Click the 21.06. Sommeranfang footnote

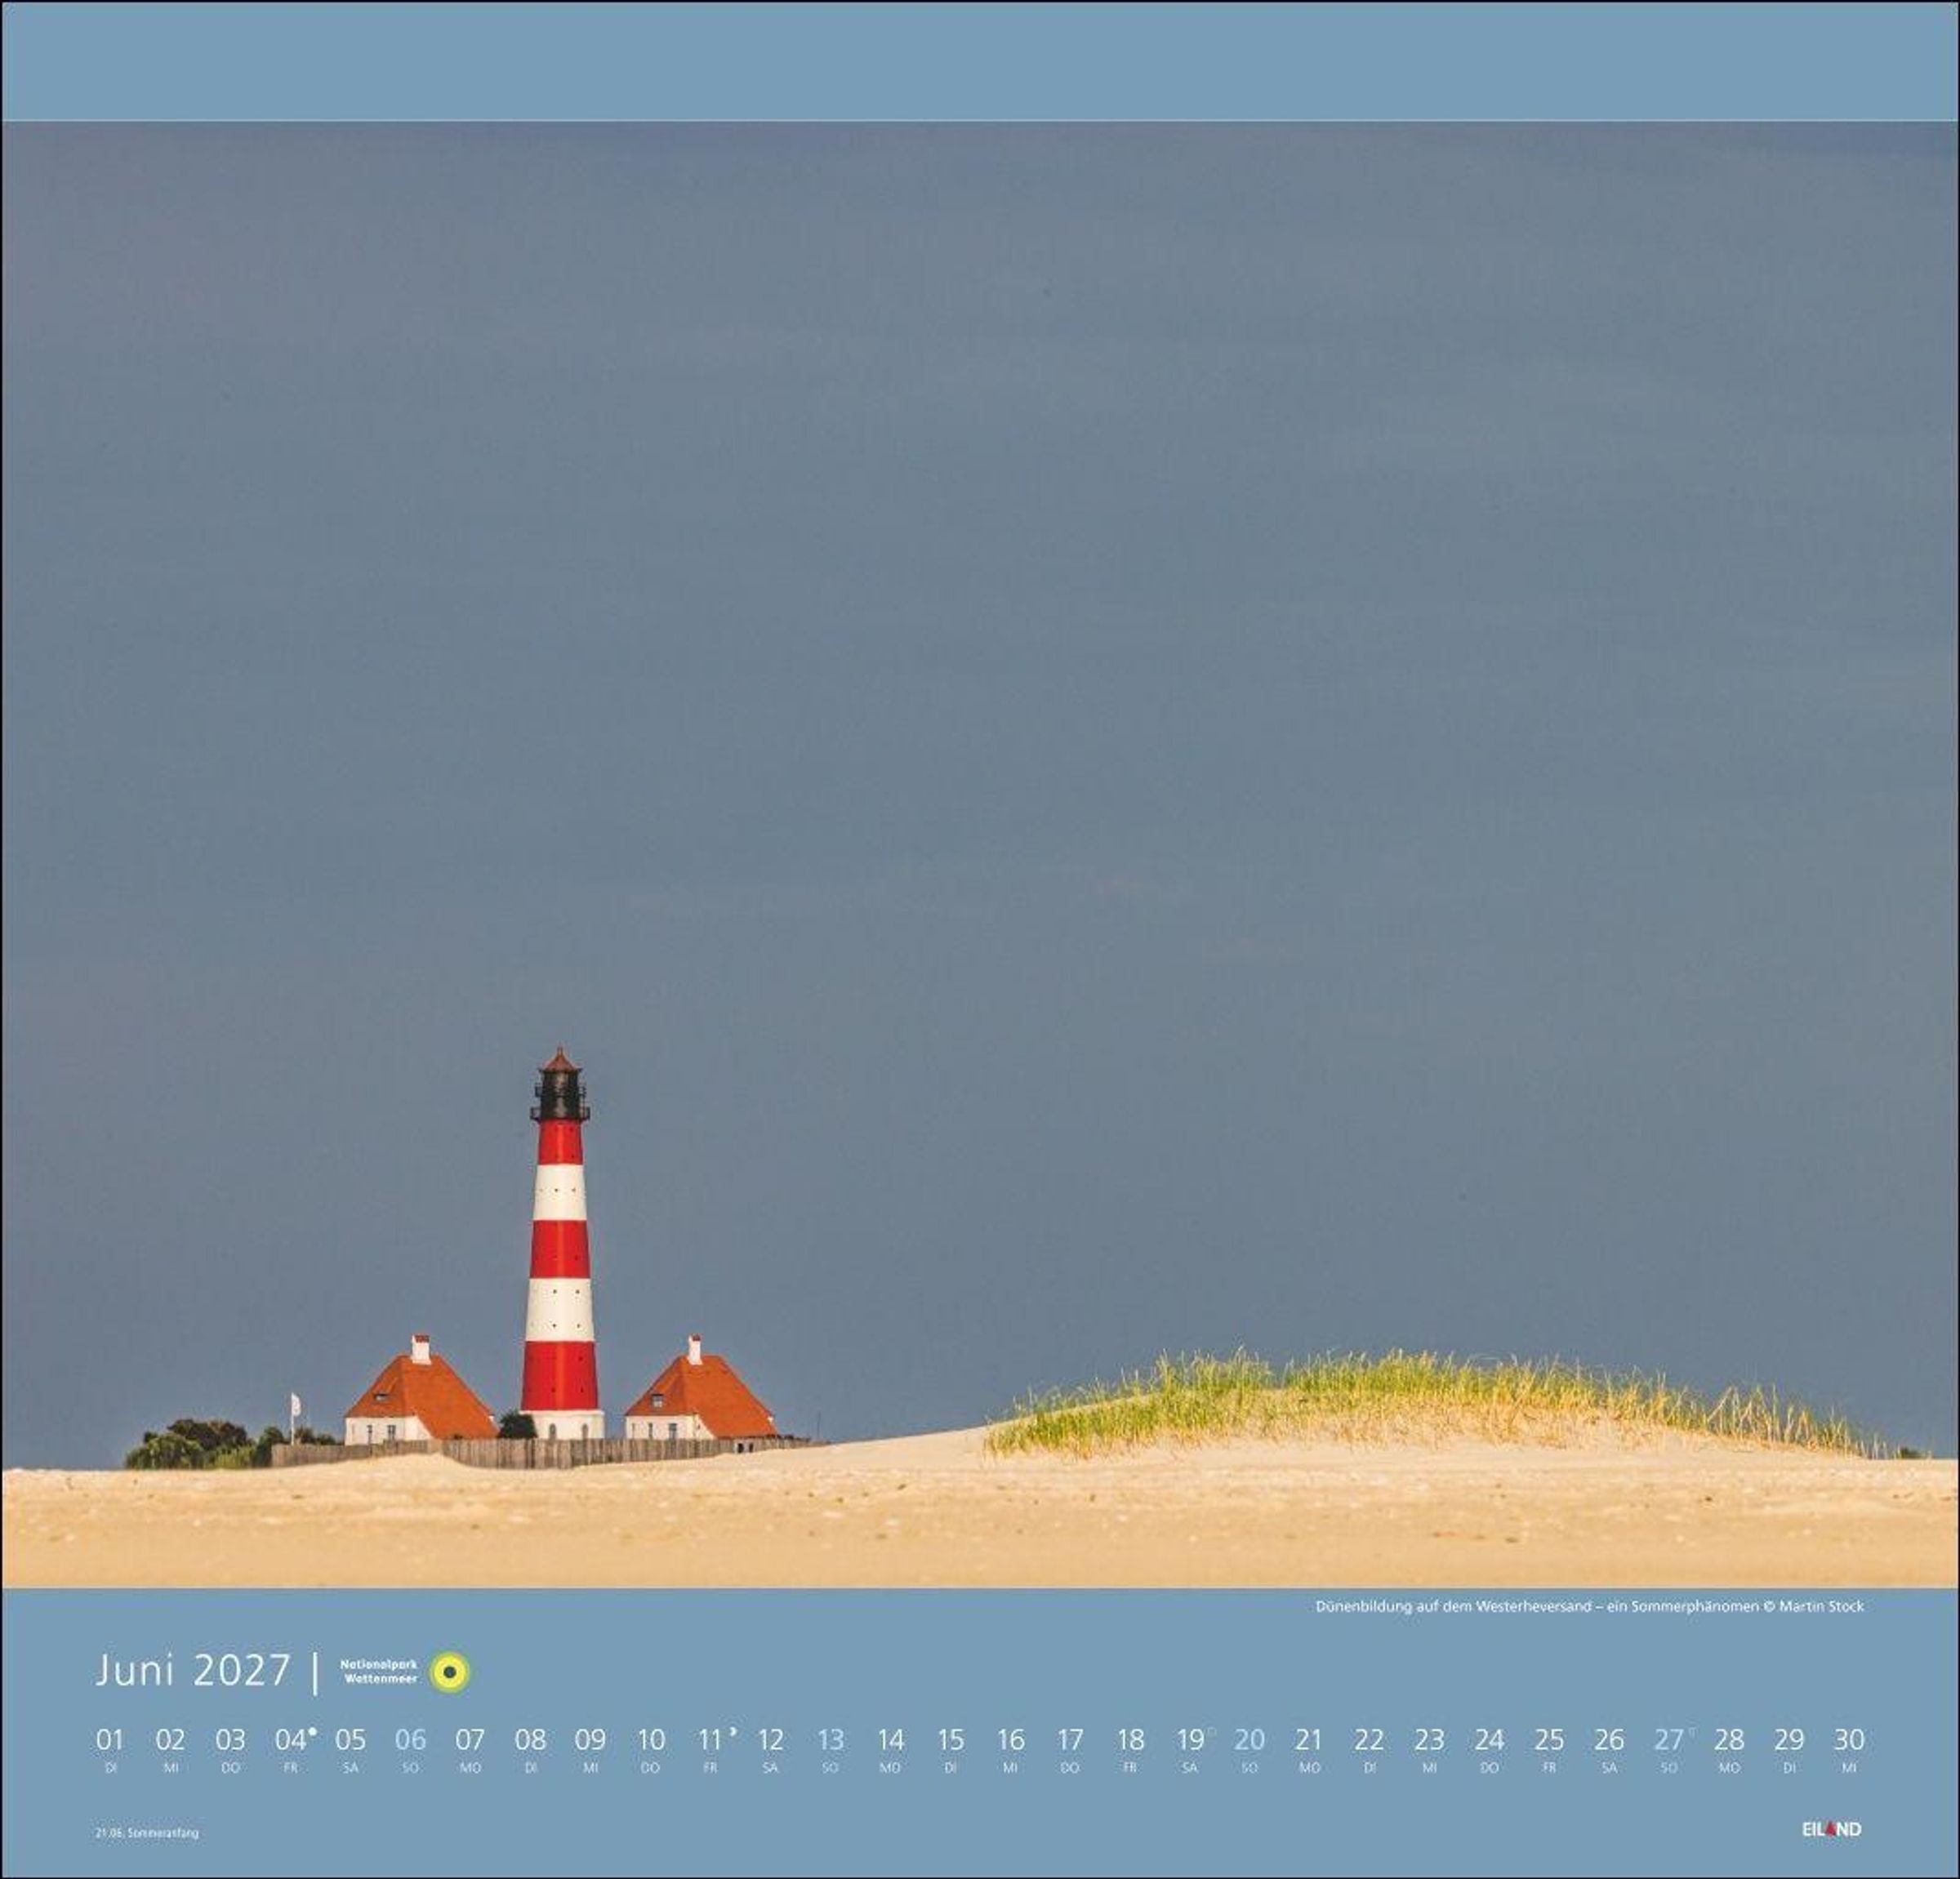147,1833
